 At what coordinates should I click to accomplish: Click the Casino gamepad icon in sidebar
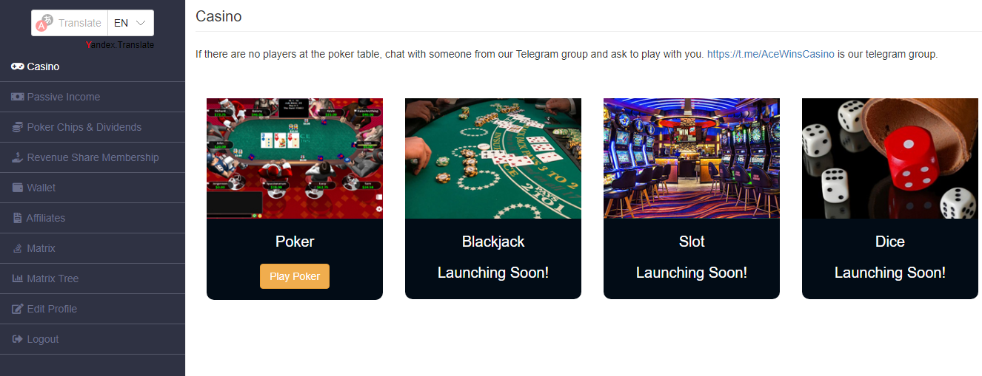pyautogui.click(x=18, y=66)
